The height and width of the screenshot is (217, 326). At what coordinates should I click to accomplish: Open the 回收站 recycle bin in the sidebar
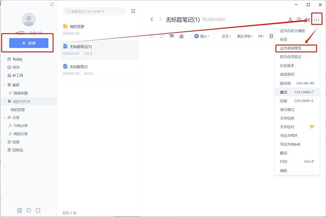tap(15, 150)
